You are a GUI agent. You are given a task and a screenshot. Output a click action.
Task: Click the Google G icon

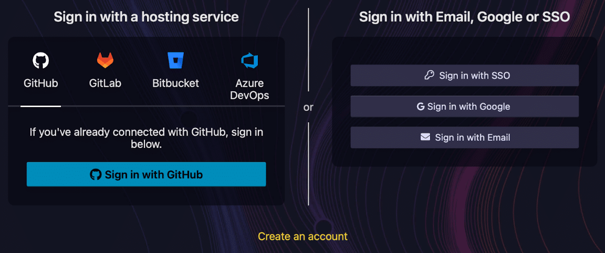420,107
